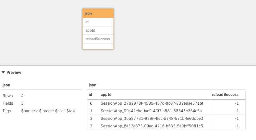
Task: Click the id cell with value 3
Action: click(91, 126)
